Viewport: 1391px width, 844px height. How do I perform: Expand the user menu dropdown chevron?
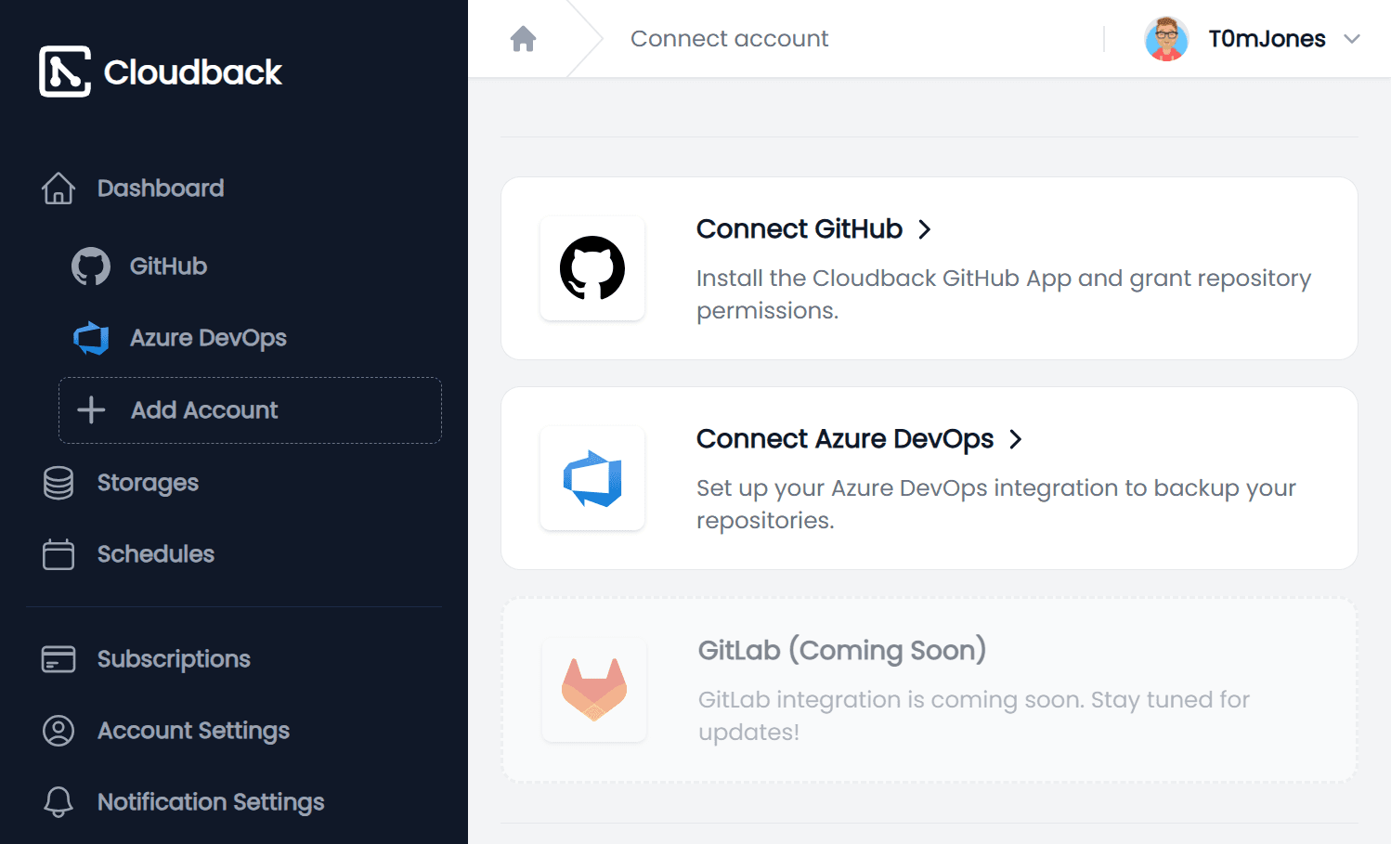tap(1352, 39)
